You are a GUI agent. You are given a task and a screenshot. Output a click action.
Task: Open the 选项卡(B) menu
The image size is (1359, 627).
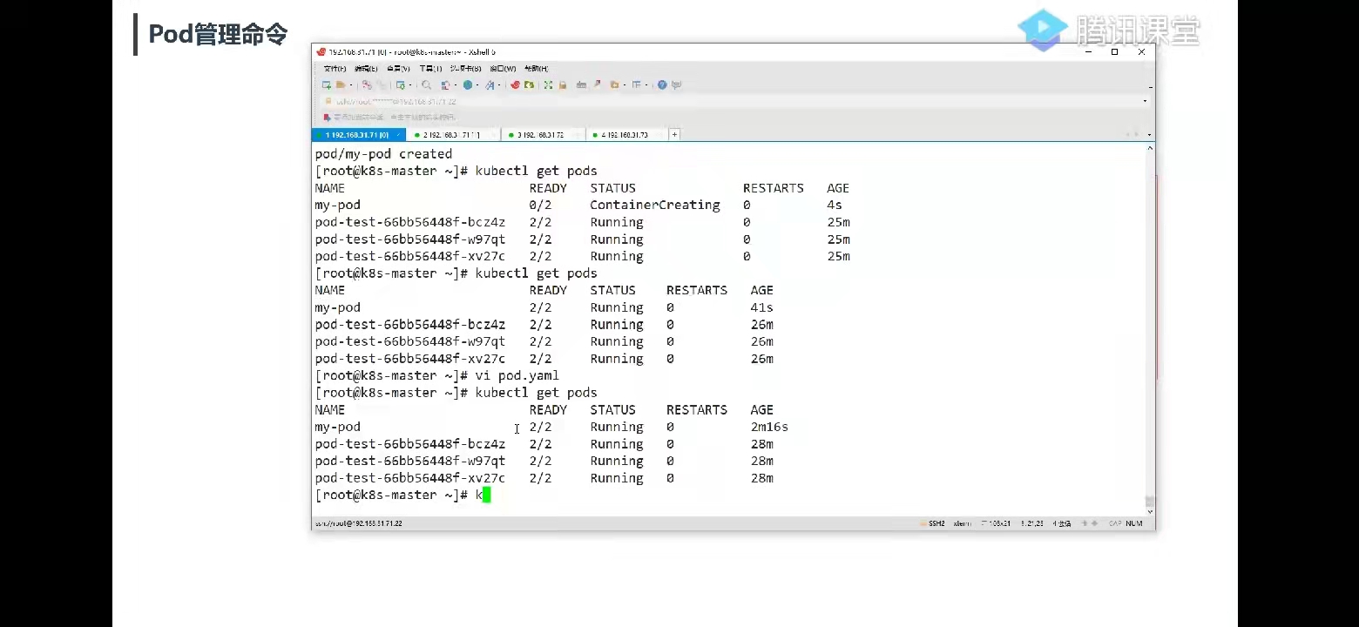click(466, 69)
